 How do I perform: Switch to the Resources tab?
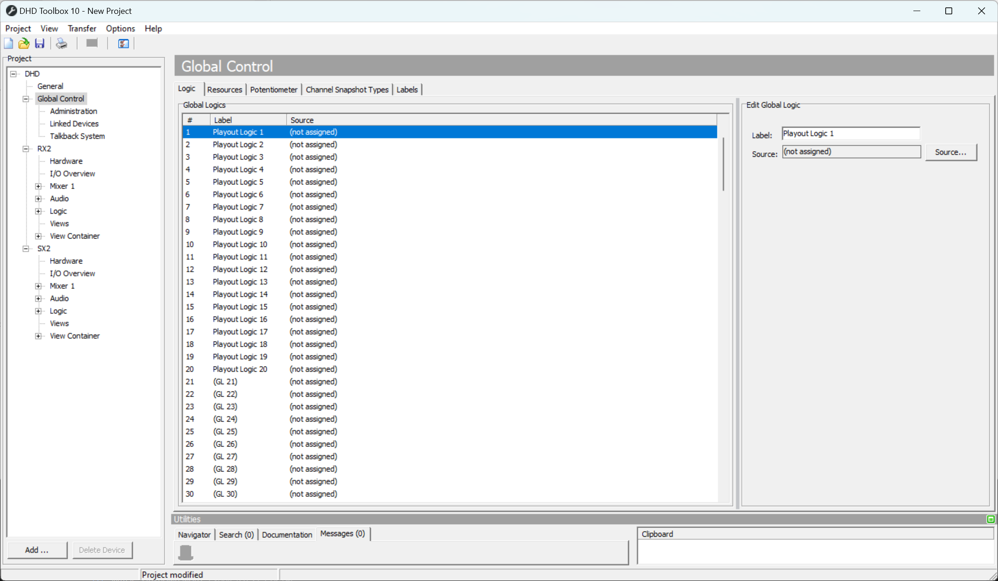point(225,89)
